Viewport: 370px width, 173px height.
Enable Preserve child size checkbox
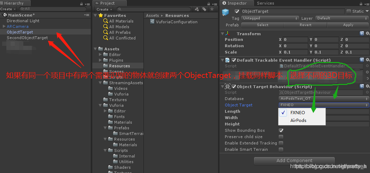281,137
